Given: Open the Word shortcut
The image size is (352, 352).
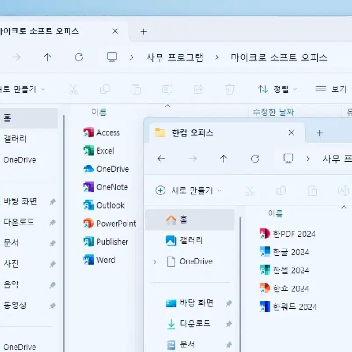Looking at the screenshot, I should [x=99, y=260].
